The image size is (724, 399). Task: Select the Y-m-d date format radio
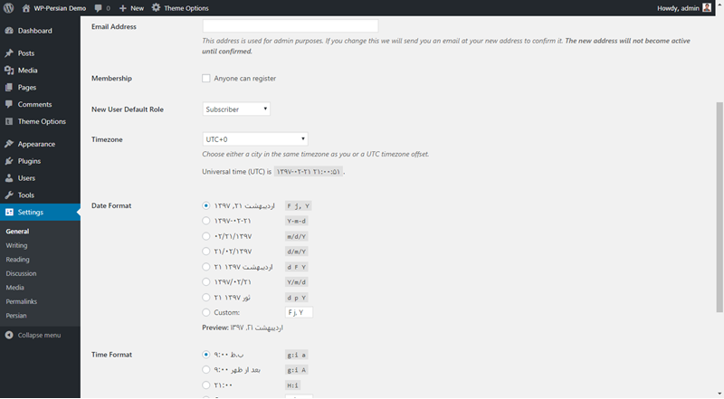point(206,220)
